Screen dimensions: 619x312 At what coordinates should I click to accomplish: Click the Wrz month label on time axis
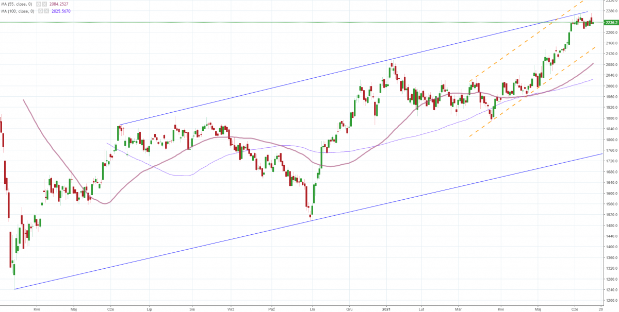pyautogui.click(x=231, y=309)
